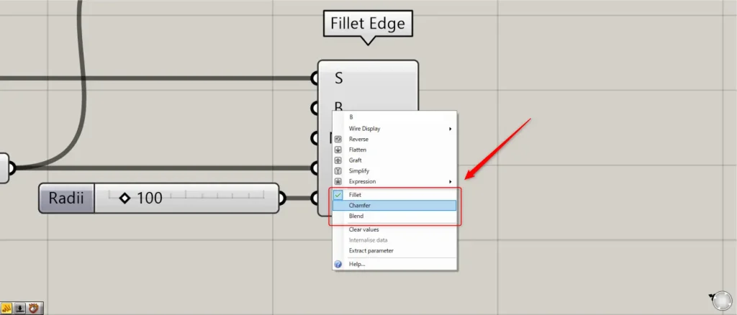
Task: Click the Radii slider track at 100
Action: (186, 198)
